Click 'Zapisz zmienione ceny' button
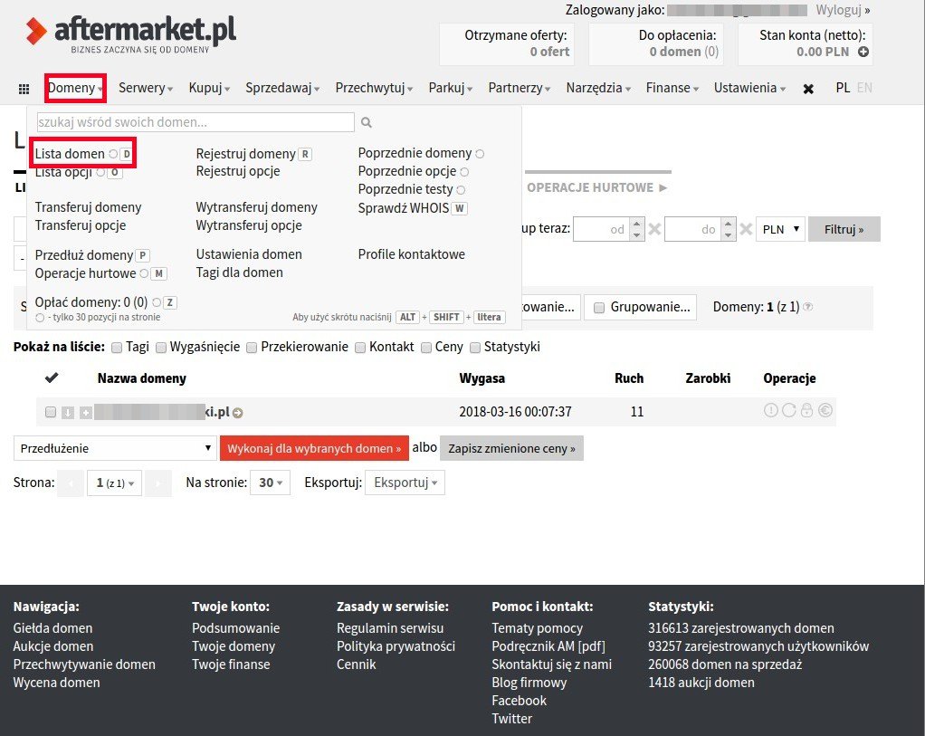The image size is (925, 736). click(x=511, y=448)
